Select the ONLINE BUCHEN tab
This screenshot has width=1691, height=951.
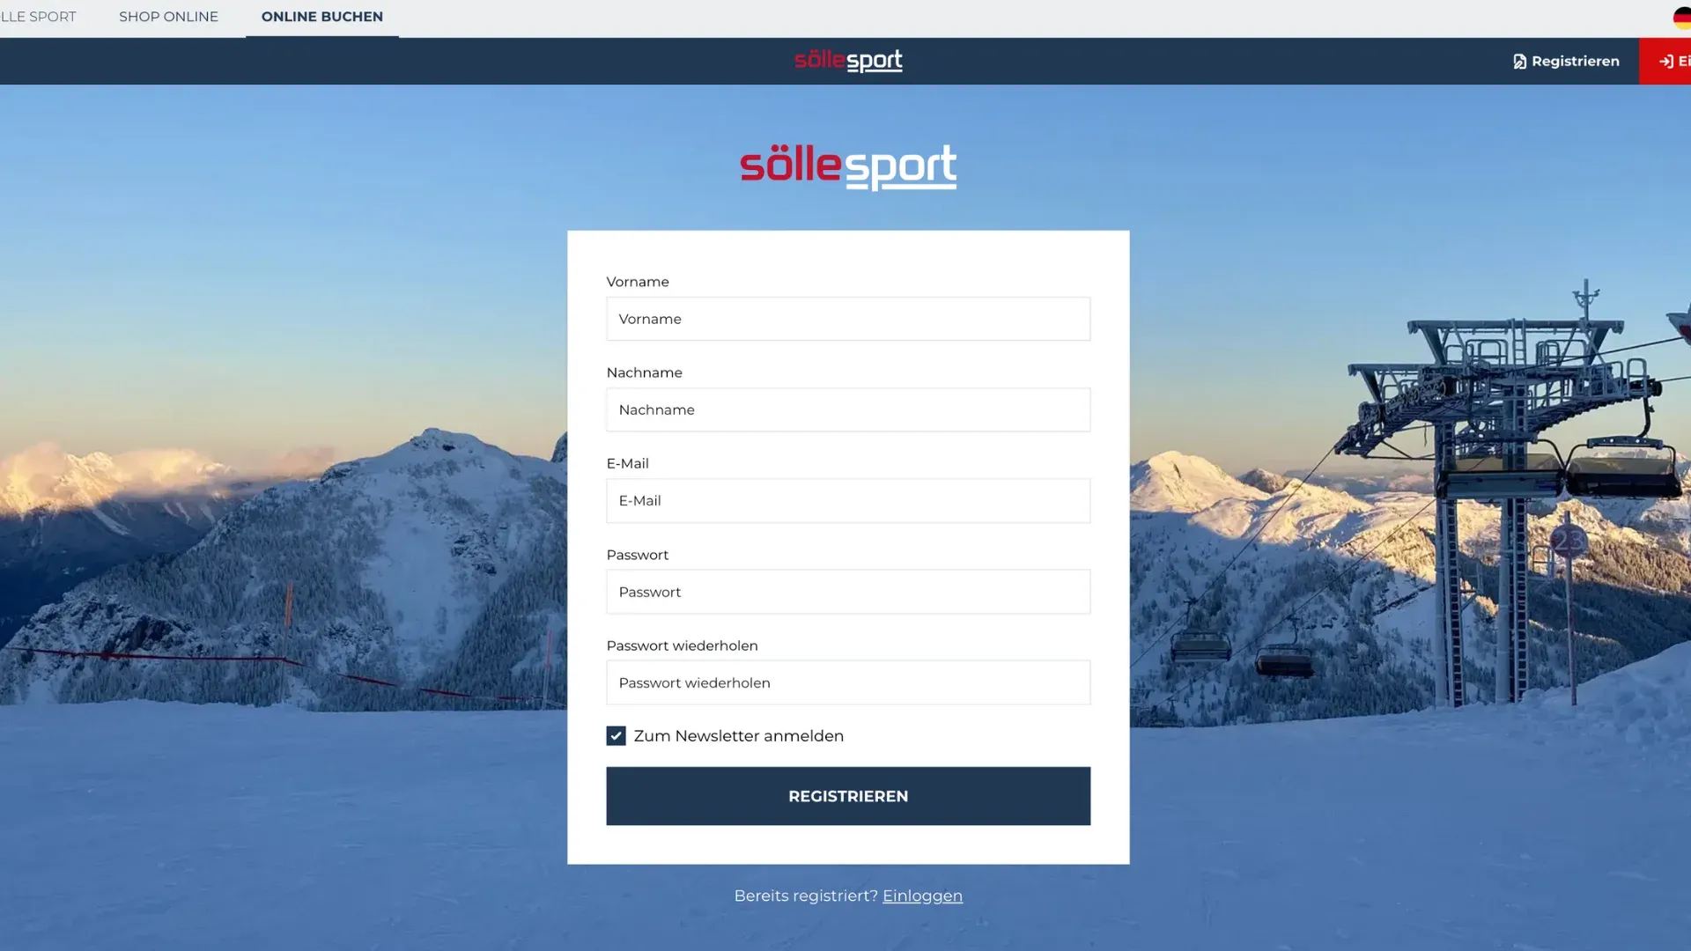[x=321, y=17]
